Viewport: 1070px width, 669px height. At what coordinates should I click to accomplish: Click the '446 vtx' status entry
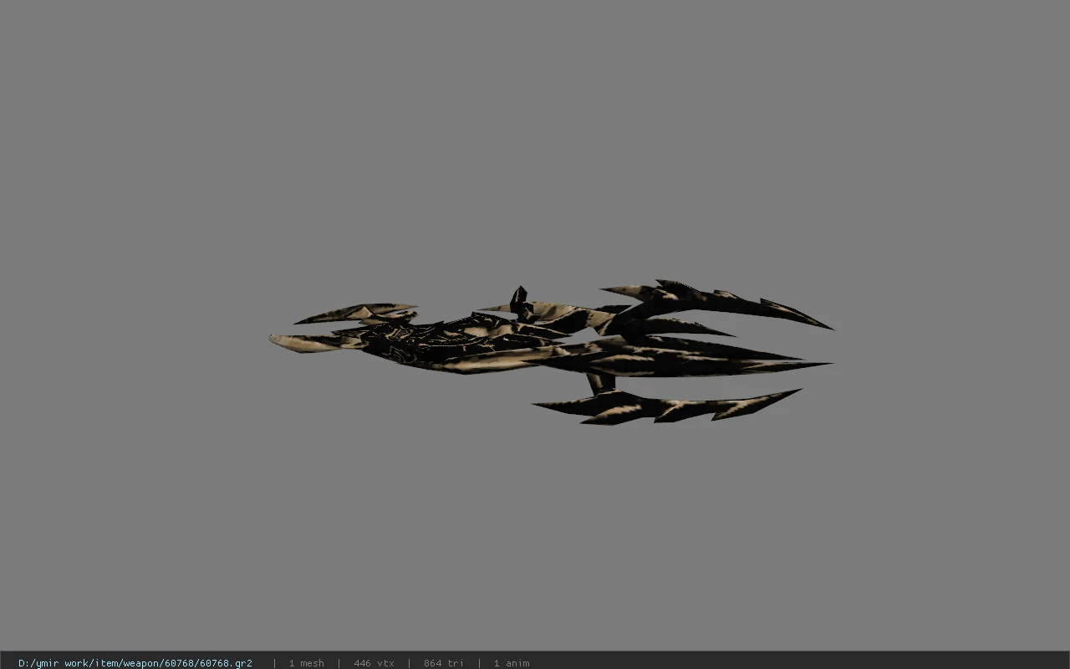374,663
